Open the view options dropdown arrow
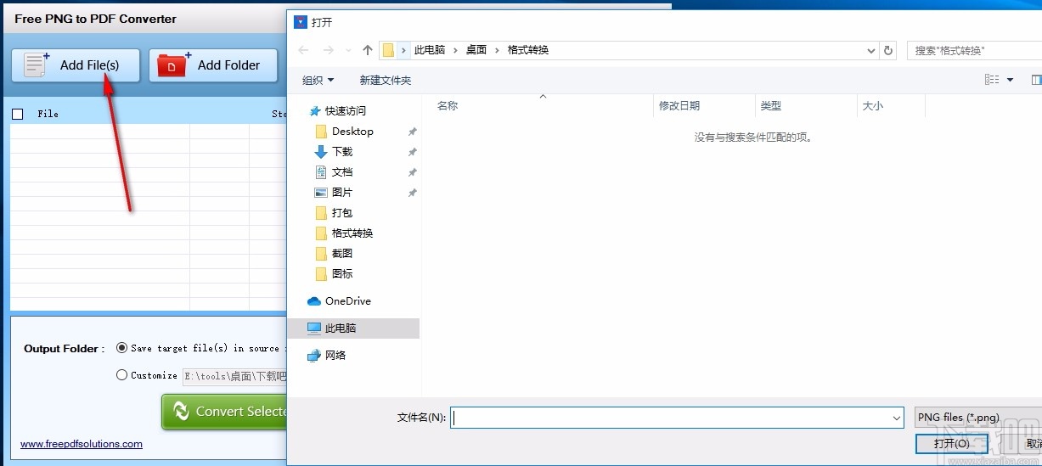The image size is (1042, 466). click(1011, 80)
